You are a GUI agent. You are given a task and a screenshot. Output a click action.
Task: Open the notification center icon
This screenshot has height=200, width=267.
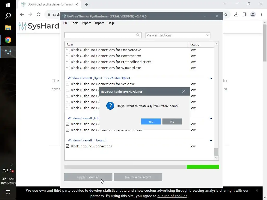pos(8,192)
